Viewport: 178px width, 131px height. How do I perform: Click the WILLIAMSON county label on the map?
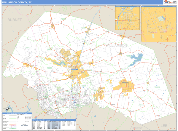(x=116, y=45)
